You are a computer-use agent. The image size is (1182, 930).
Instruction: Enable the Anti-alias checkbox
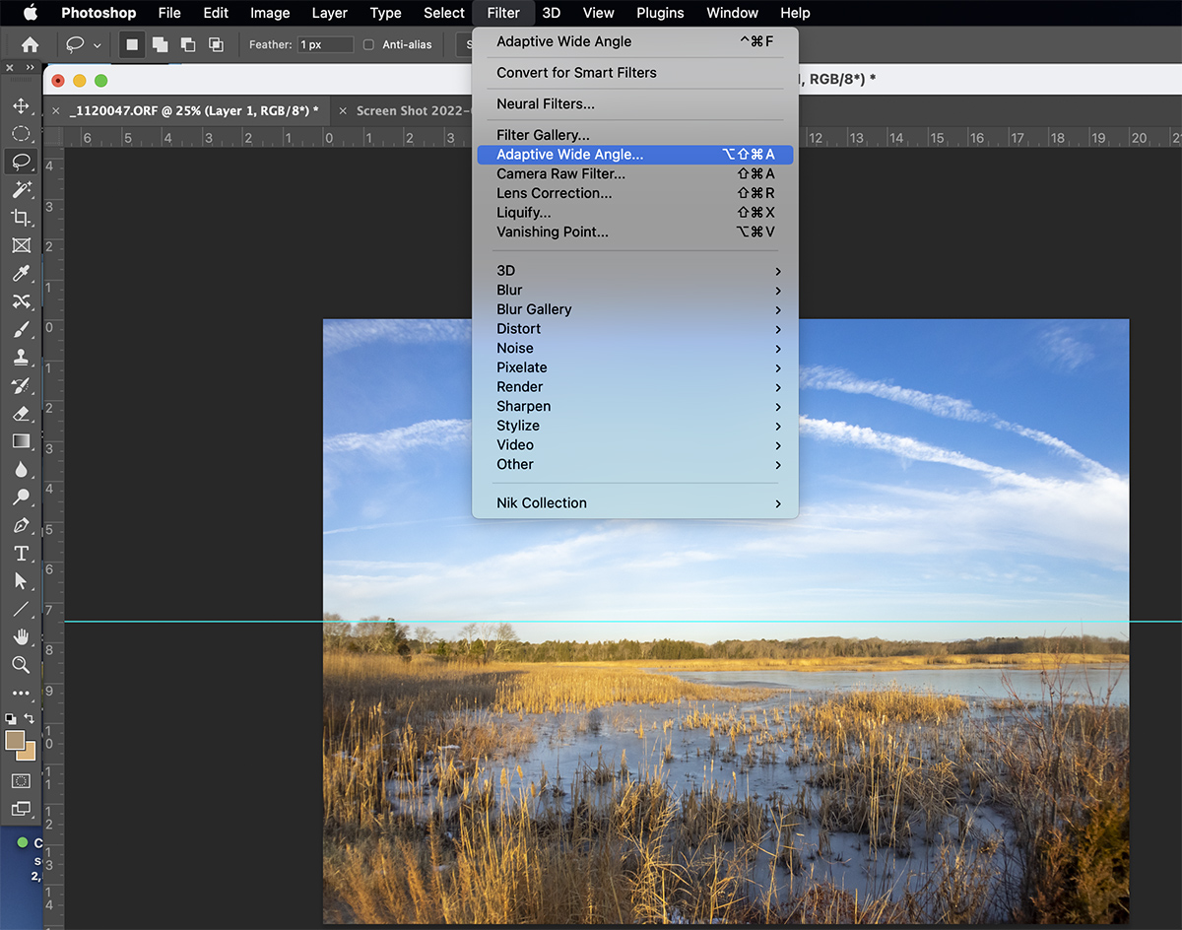(x=369, y=44)
